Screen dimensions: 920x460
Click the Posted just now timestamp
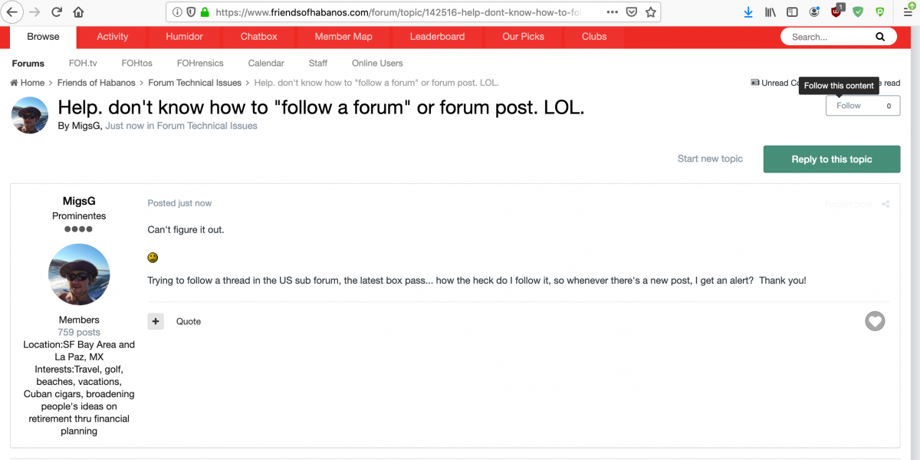179,203
